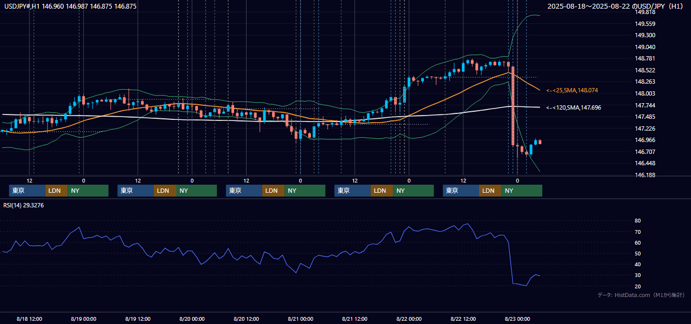The image size is (691, 324).
Task: Click the 東京 session box for 8/18
Action: pyautogui.click(x=27, y=191)
